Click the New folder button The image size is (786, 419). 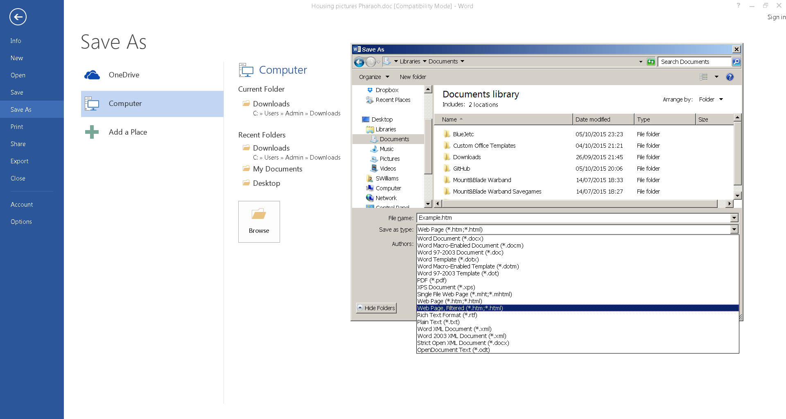coord(413,77)
